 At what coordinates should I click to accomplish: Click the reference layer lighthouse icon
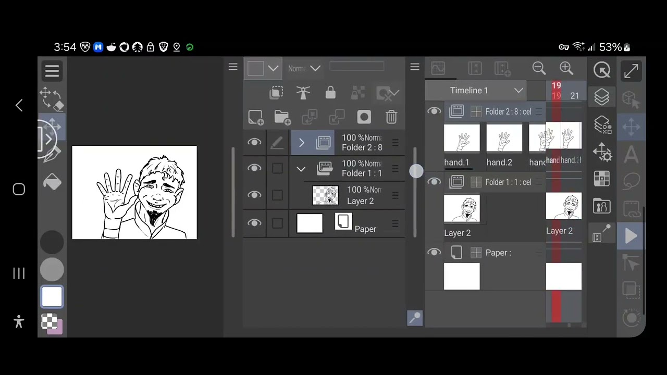(x=303, y=93)
